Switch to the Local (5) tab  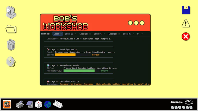[x=127, y=34]
